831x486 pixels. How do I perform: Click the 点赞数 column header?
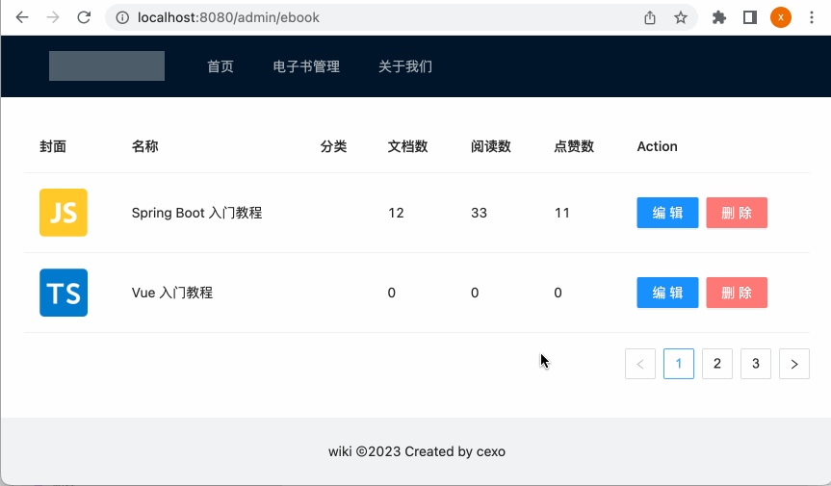pyautogui.click(x=574, y=146)
